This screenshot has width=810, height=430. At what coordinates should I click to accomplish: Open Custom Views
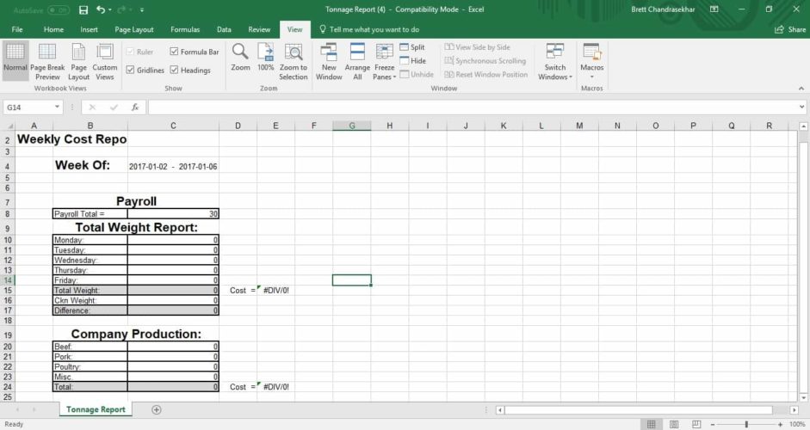105,53
